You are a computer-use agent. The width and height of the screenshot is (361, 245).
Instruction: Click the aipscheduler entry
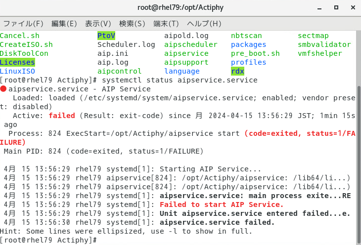[190, 44]
